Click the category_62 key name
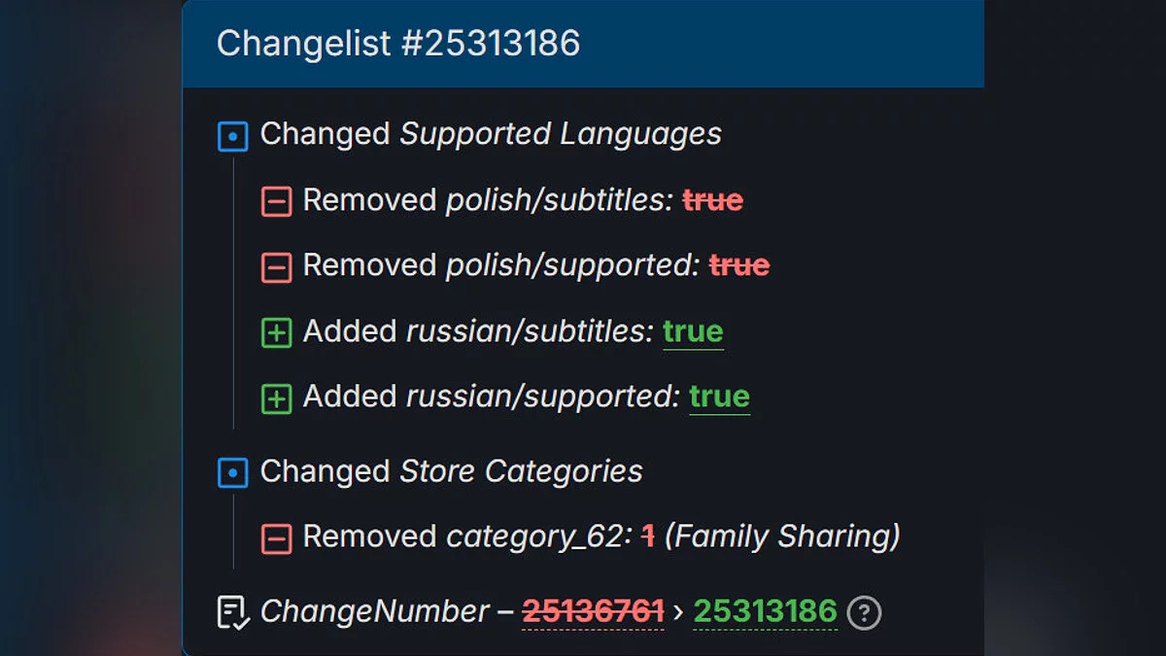This screenshot has height=656, width=1166. point(535,536)
